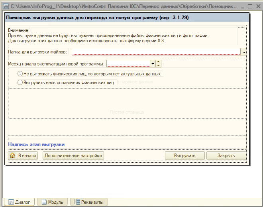
Task: Click the ellipsis folder browse button
Action: pyautogui.click(x=243, y=51)
